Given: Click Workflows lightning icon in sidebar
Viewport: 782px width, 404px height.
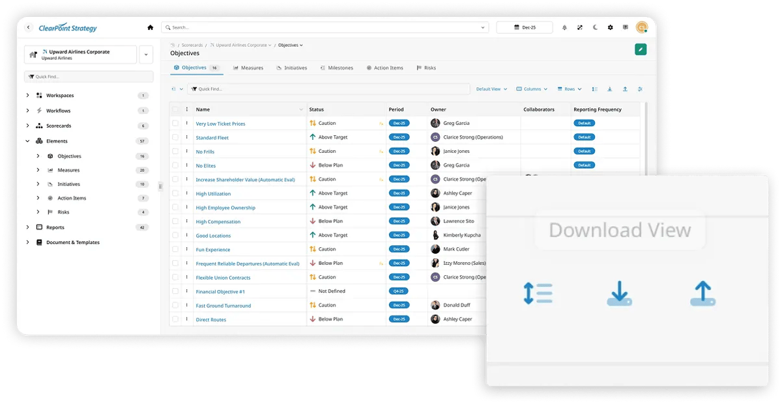Looking at the screenshot, I should coord(39,111).
